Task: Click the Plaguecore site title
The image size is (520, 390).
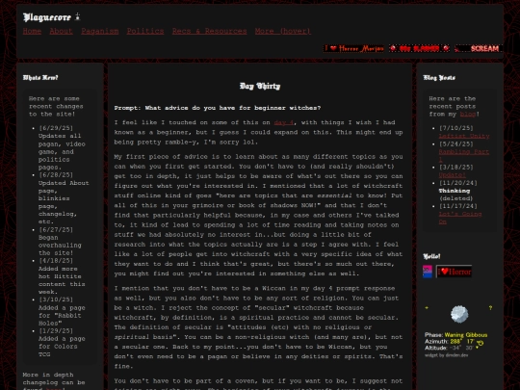Action: pyautogui.click(x=47, y=17)
